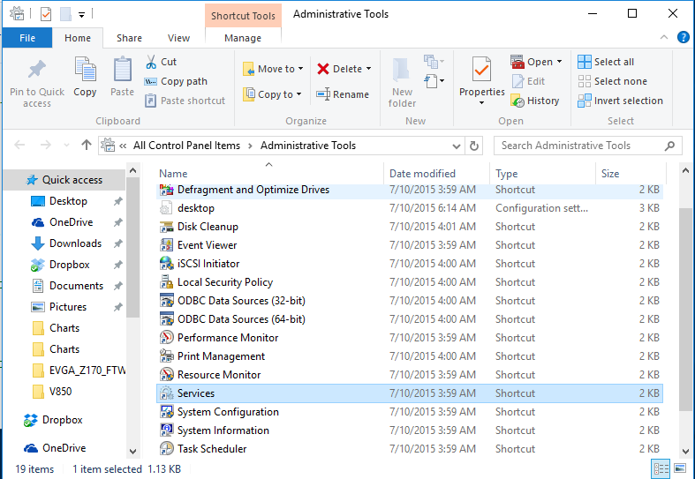Click the Disk Cleanup icon

point(166,227)
